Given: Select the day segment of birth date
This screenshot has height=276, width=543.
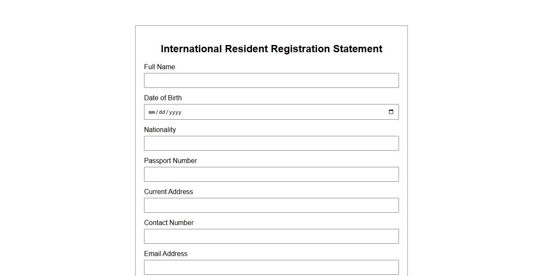Looking at the screenshot, I should pyautogui.click(x=162, y=113).
